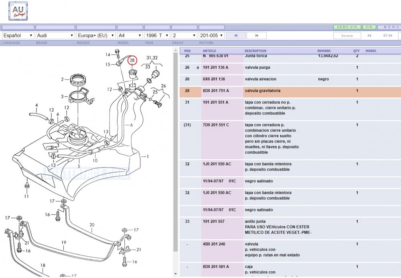Click part number 4 in the diagram

[x=36, y=105]
